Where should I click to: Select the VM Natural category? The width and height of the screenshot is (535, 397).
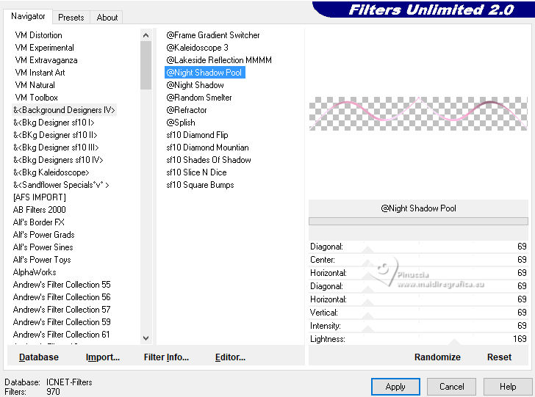pos(35,85)
